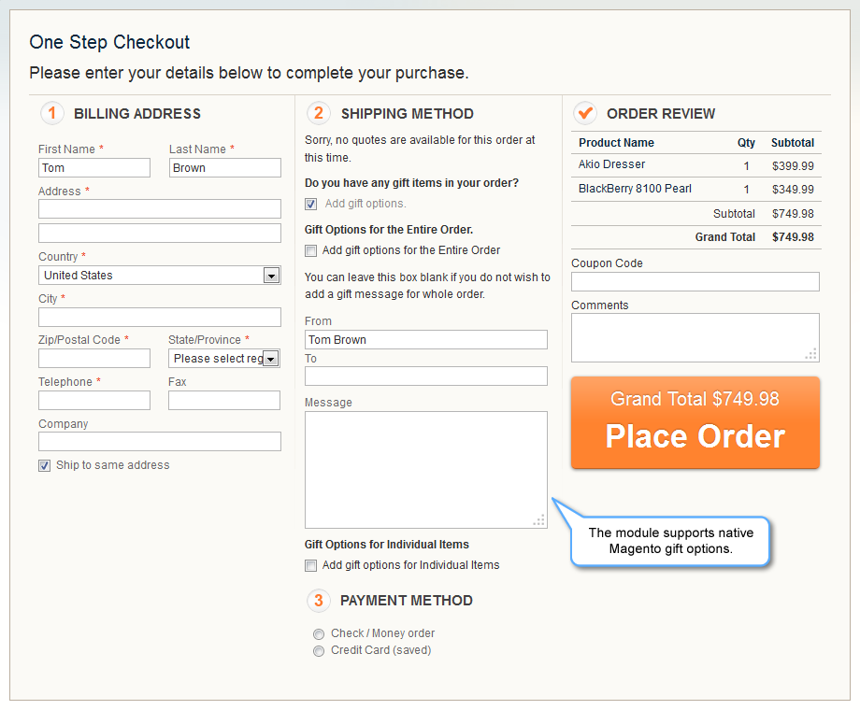Viewport: 860px width, 710px height.
Task: Check Add gift options for Individual Items
Action: (x=311, y=565)
